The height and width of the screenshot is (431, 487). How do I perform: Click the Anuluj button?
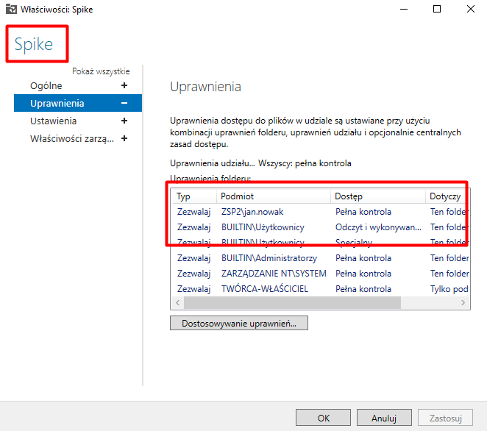coord(383,418)
